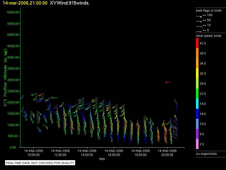The image size is (226, 170).
Task: Click the purple 6.0 knots color swatch
Action: click(197, 134)
